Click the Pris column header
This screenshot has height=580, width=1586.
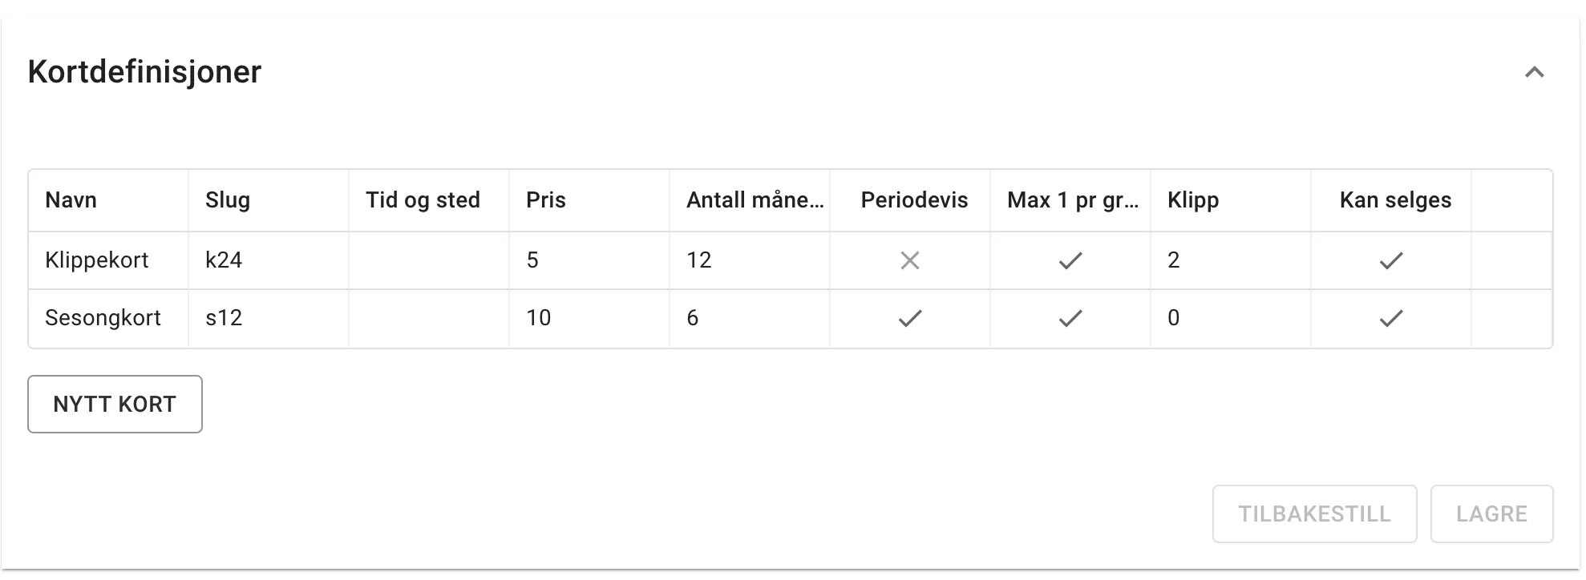tap(545, 200)
